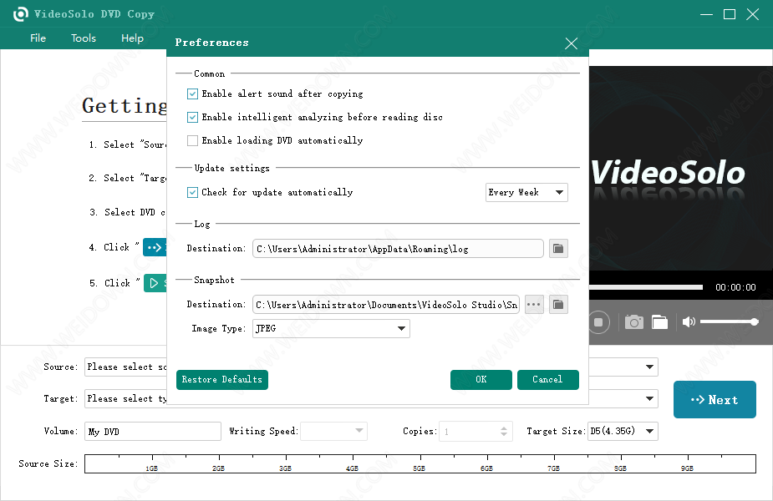Image resolution: width=773 pixels, height=501 pixels.
Task: Click the Next button
Action: click(x=715, y=399)
